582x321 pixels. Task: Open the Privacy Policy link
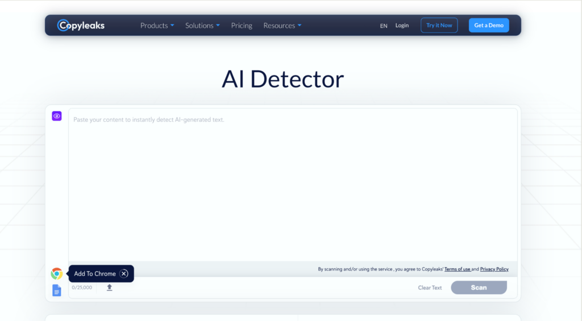click(494, 269)
